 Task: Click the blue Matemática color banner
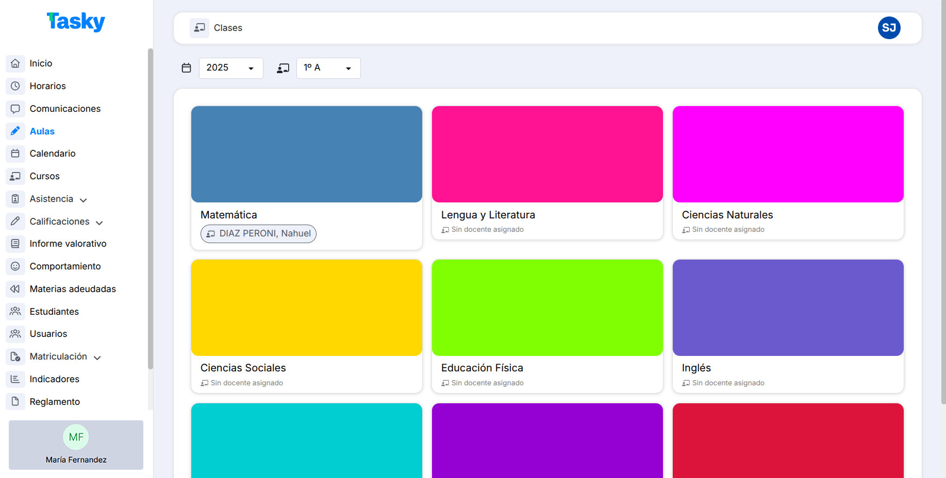point(307,154)
